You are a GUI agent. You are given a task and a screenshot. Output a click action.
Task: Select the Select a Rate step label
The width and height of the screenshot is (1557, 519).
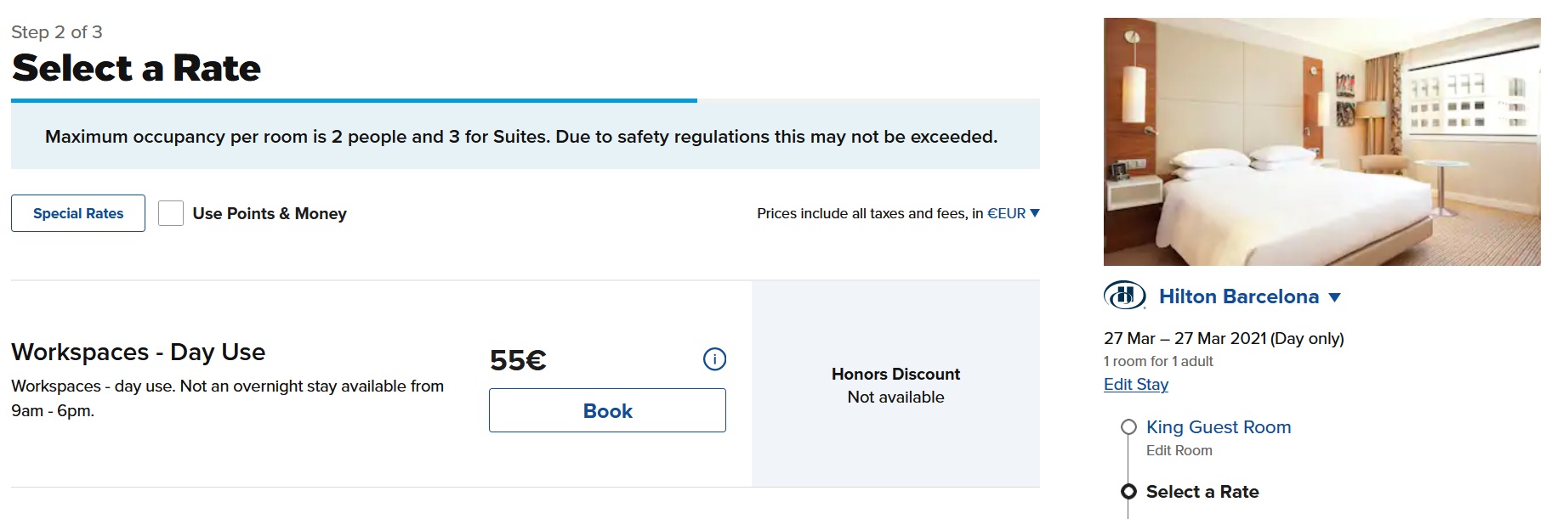pyautogui.click(x=1202, y=492)
